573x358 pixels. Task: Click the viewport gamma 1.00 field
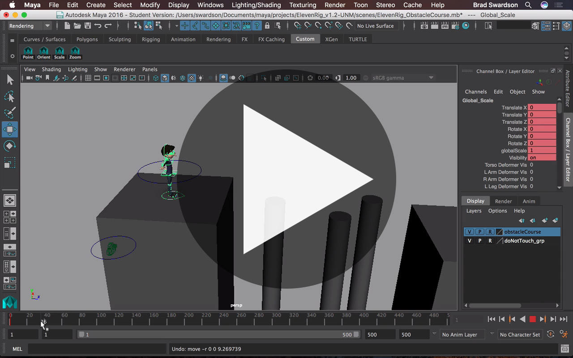(x=351, y=78)
